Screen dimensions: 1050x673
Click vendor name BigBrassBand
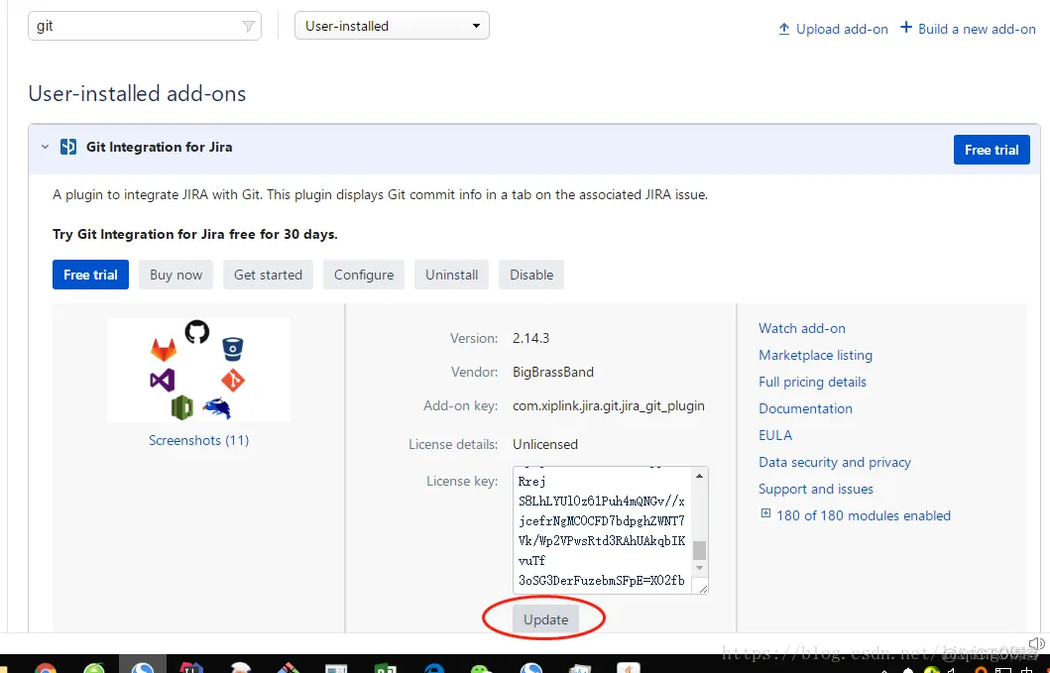point(553,372)
